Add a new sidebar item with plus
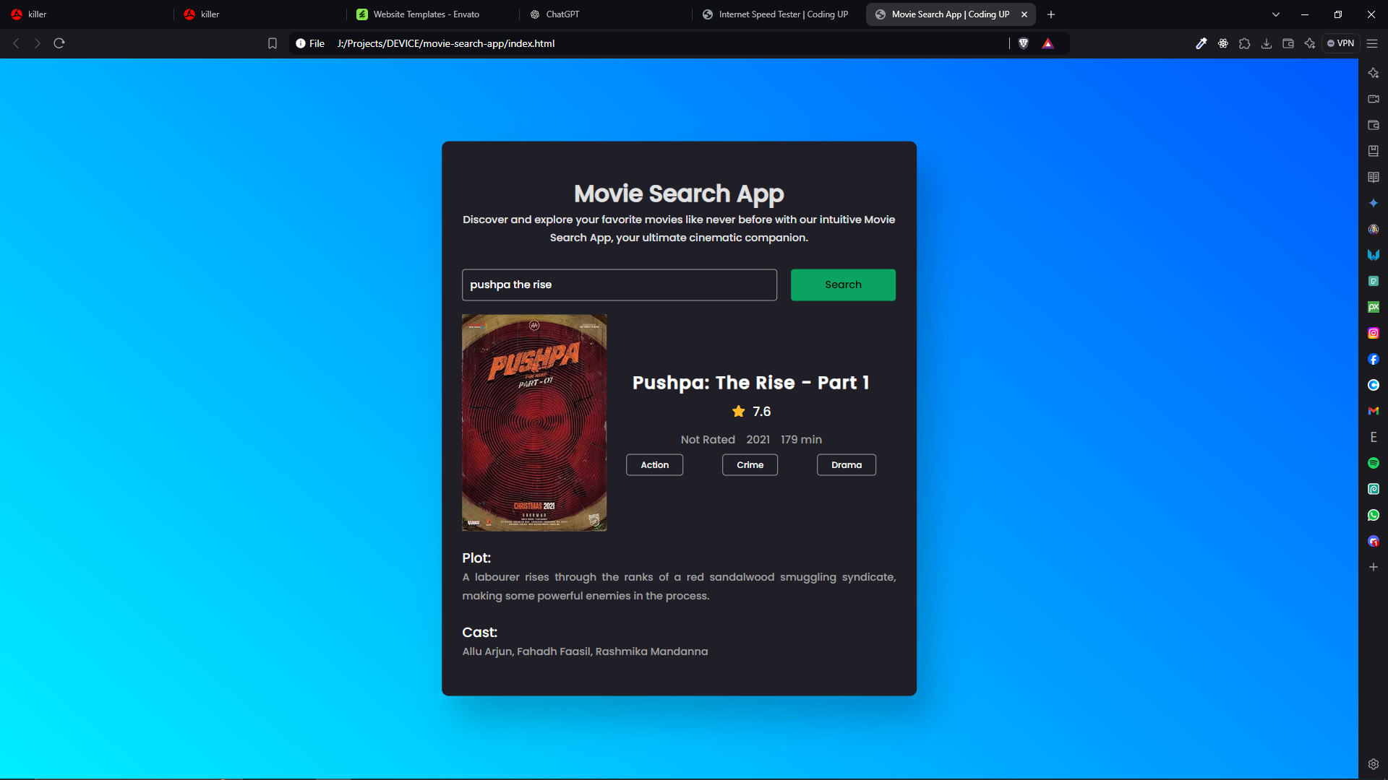This screenshot has width=1388, height=780. tap(1374, 567)
